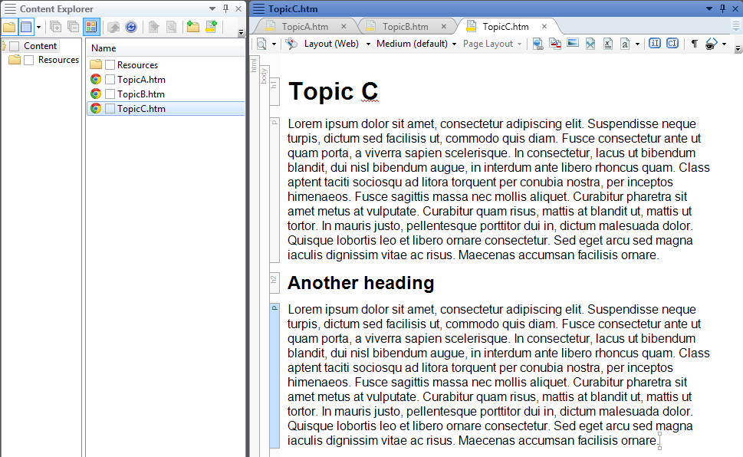Open the tab list at the tab strip's right end
Screen dimensions: 743x457
(736, 26)
